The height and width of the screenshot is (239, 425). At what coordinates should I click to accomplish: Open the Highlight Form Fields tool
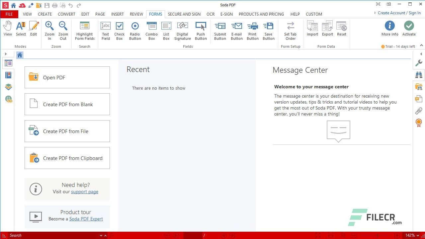pyautogui.click(x=85, y=30)
